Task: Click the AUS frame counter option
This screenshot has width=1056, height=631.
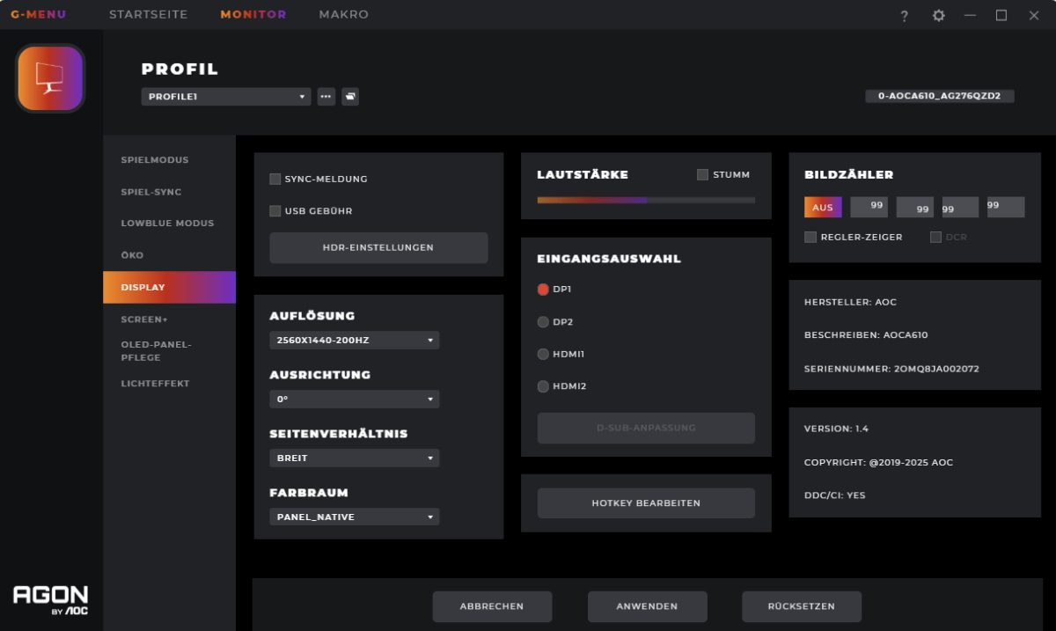Action: pyautogui.click(x=823, y=208)
